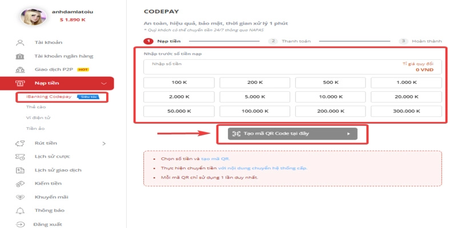Select the 2.000 K amount
This screenshot has width=457, height=228.
coord(179,97)
